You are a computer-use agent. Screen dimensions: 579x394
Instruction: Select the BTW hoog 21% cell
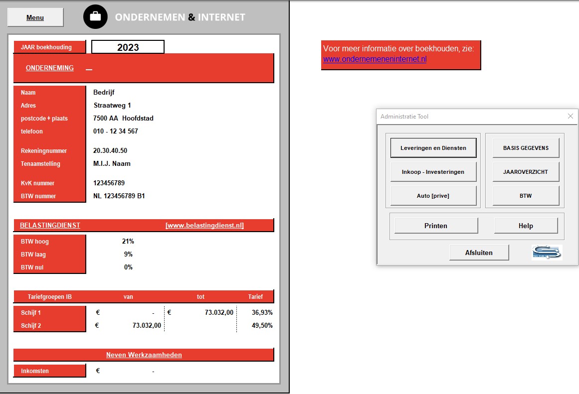(128, 242)
